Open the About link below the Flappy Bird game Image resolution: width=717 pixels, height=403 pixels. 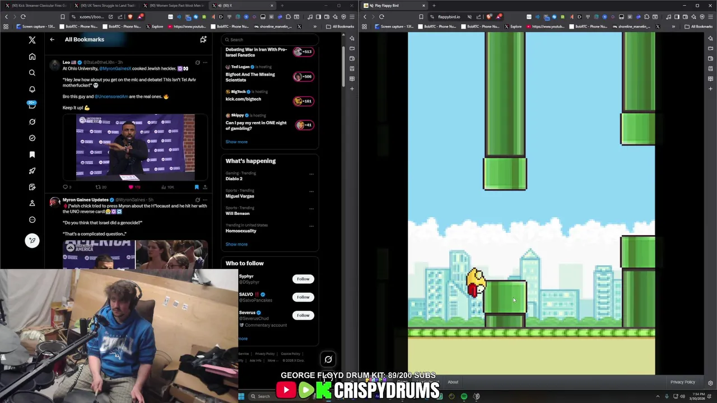453,382
